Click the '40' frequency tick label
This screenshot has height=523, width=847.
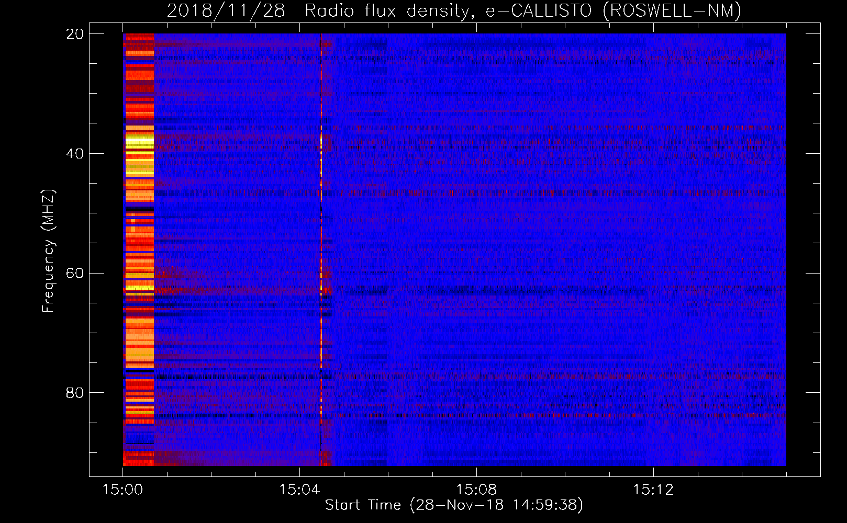click(x=75, y=154)
